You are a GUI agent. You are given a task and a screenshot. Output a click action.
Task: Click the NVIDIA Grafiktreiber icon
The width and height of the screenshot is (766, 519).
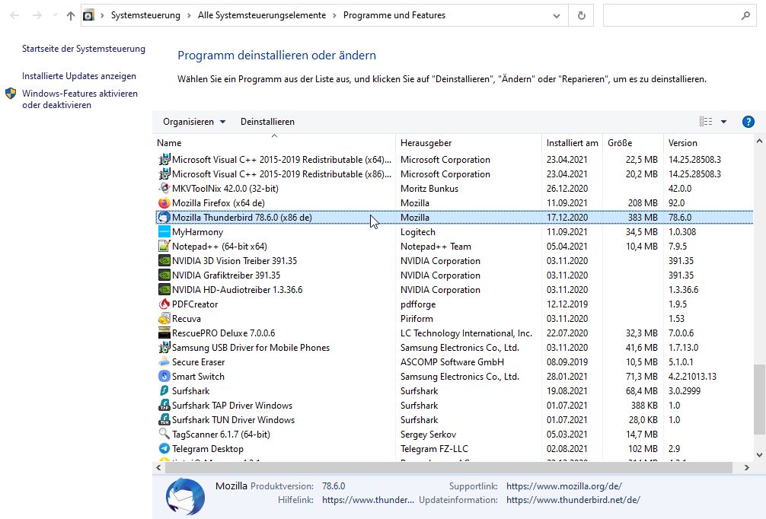coord(164,275)
